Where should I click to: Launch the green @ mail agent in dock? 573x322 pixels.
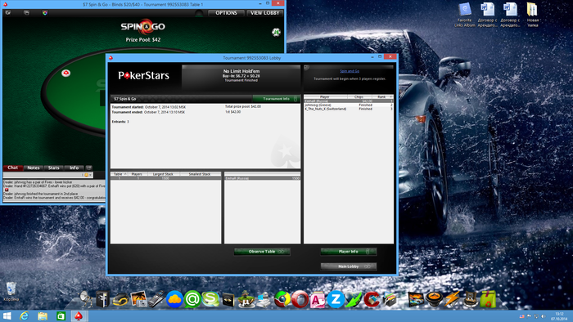point(192,300)
